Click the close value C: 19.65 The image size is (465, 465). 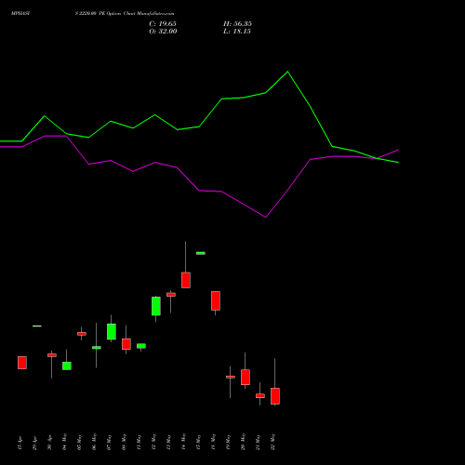point(163,24)
